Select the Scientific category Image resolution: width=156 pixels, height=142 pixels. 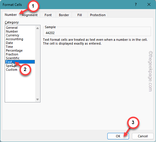click(x=13, y=58)
